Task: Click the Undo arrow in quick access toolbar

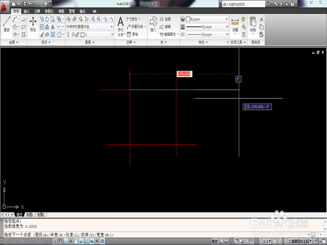Action: [30, 4]
